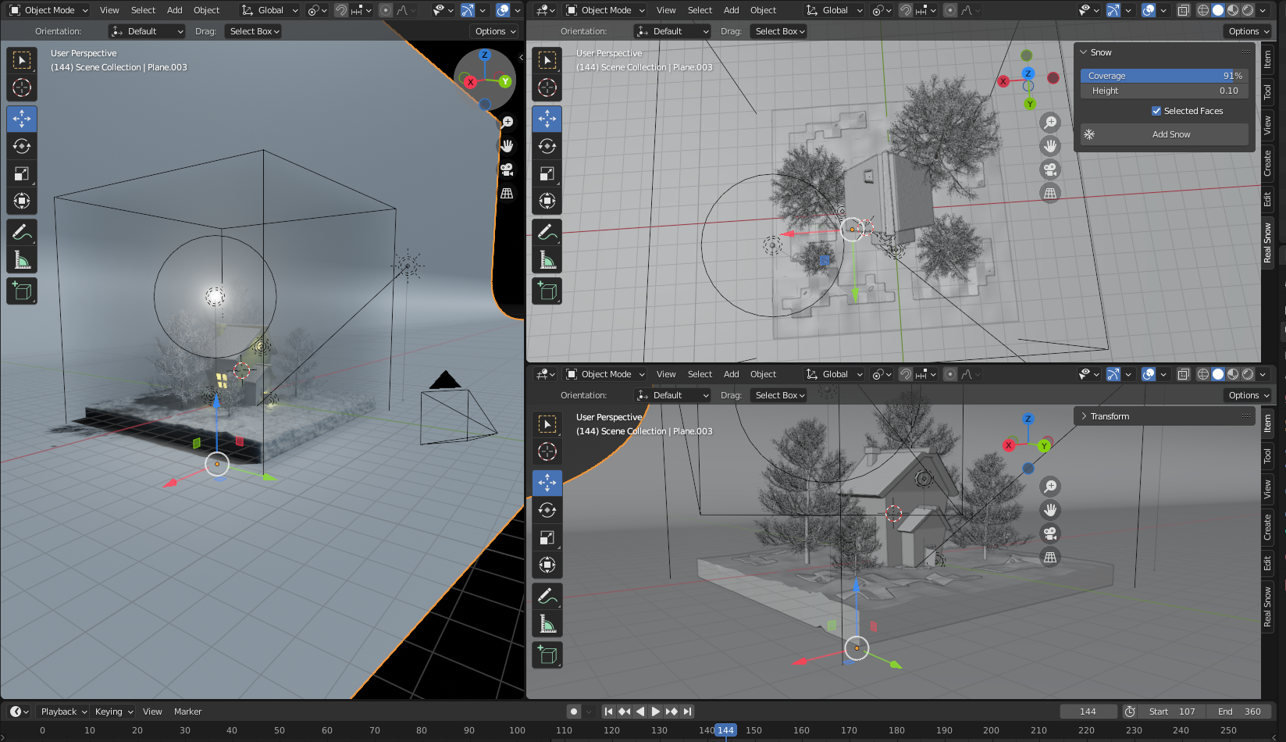1286x742 pixels.
Task: Select Cursor tool in bottom-right viewport toolbar
Action: tap(547, 451)
